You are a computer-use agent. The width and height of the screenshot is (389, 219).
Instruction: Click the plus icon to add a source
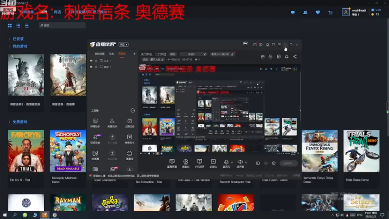point(135,54)
